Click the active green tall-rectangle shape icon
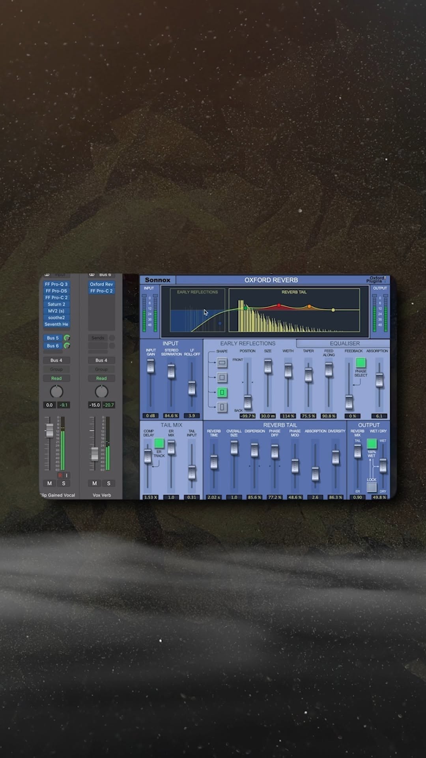The image size is (426, 758). 222,392
